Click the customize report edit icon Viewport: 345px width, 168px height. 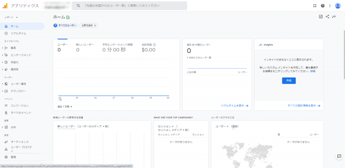321,16
